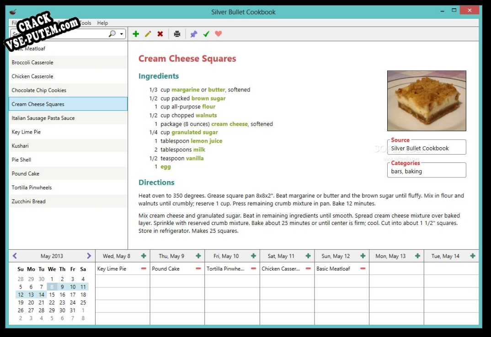The height and width of the screenshot is (337, 491).
Task: Click the green plus add recipe icon
Action: tap(136, 34)
